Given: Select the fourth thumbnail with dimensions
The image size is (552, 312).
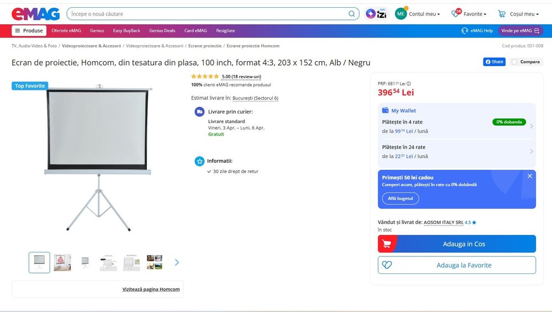Looking at the screenshot, I should coord(108,262).
